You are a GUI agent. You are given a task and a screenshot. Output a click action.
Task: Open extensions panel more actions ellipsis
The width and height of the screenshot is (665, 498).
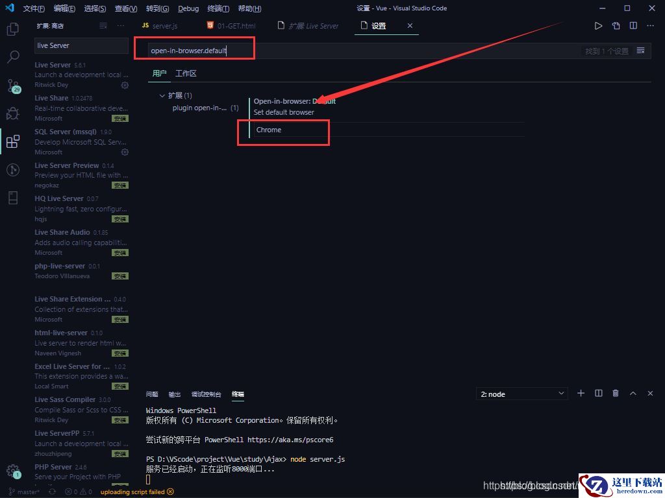point(121,26)
